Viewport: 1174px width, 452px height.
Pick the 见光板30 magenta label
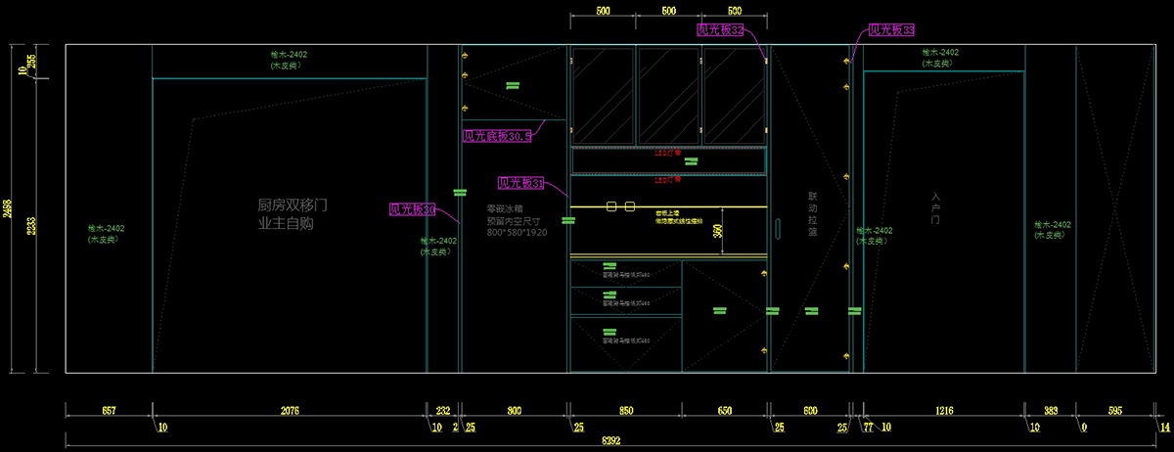pos(413,209)
